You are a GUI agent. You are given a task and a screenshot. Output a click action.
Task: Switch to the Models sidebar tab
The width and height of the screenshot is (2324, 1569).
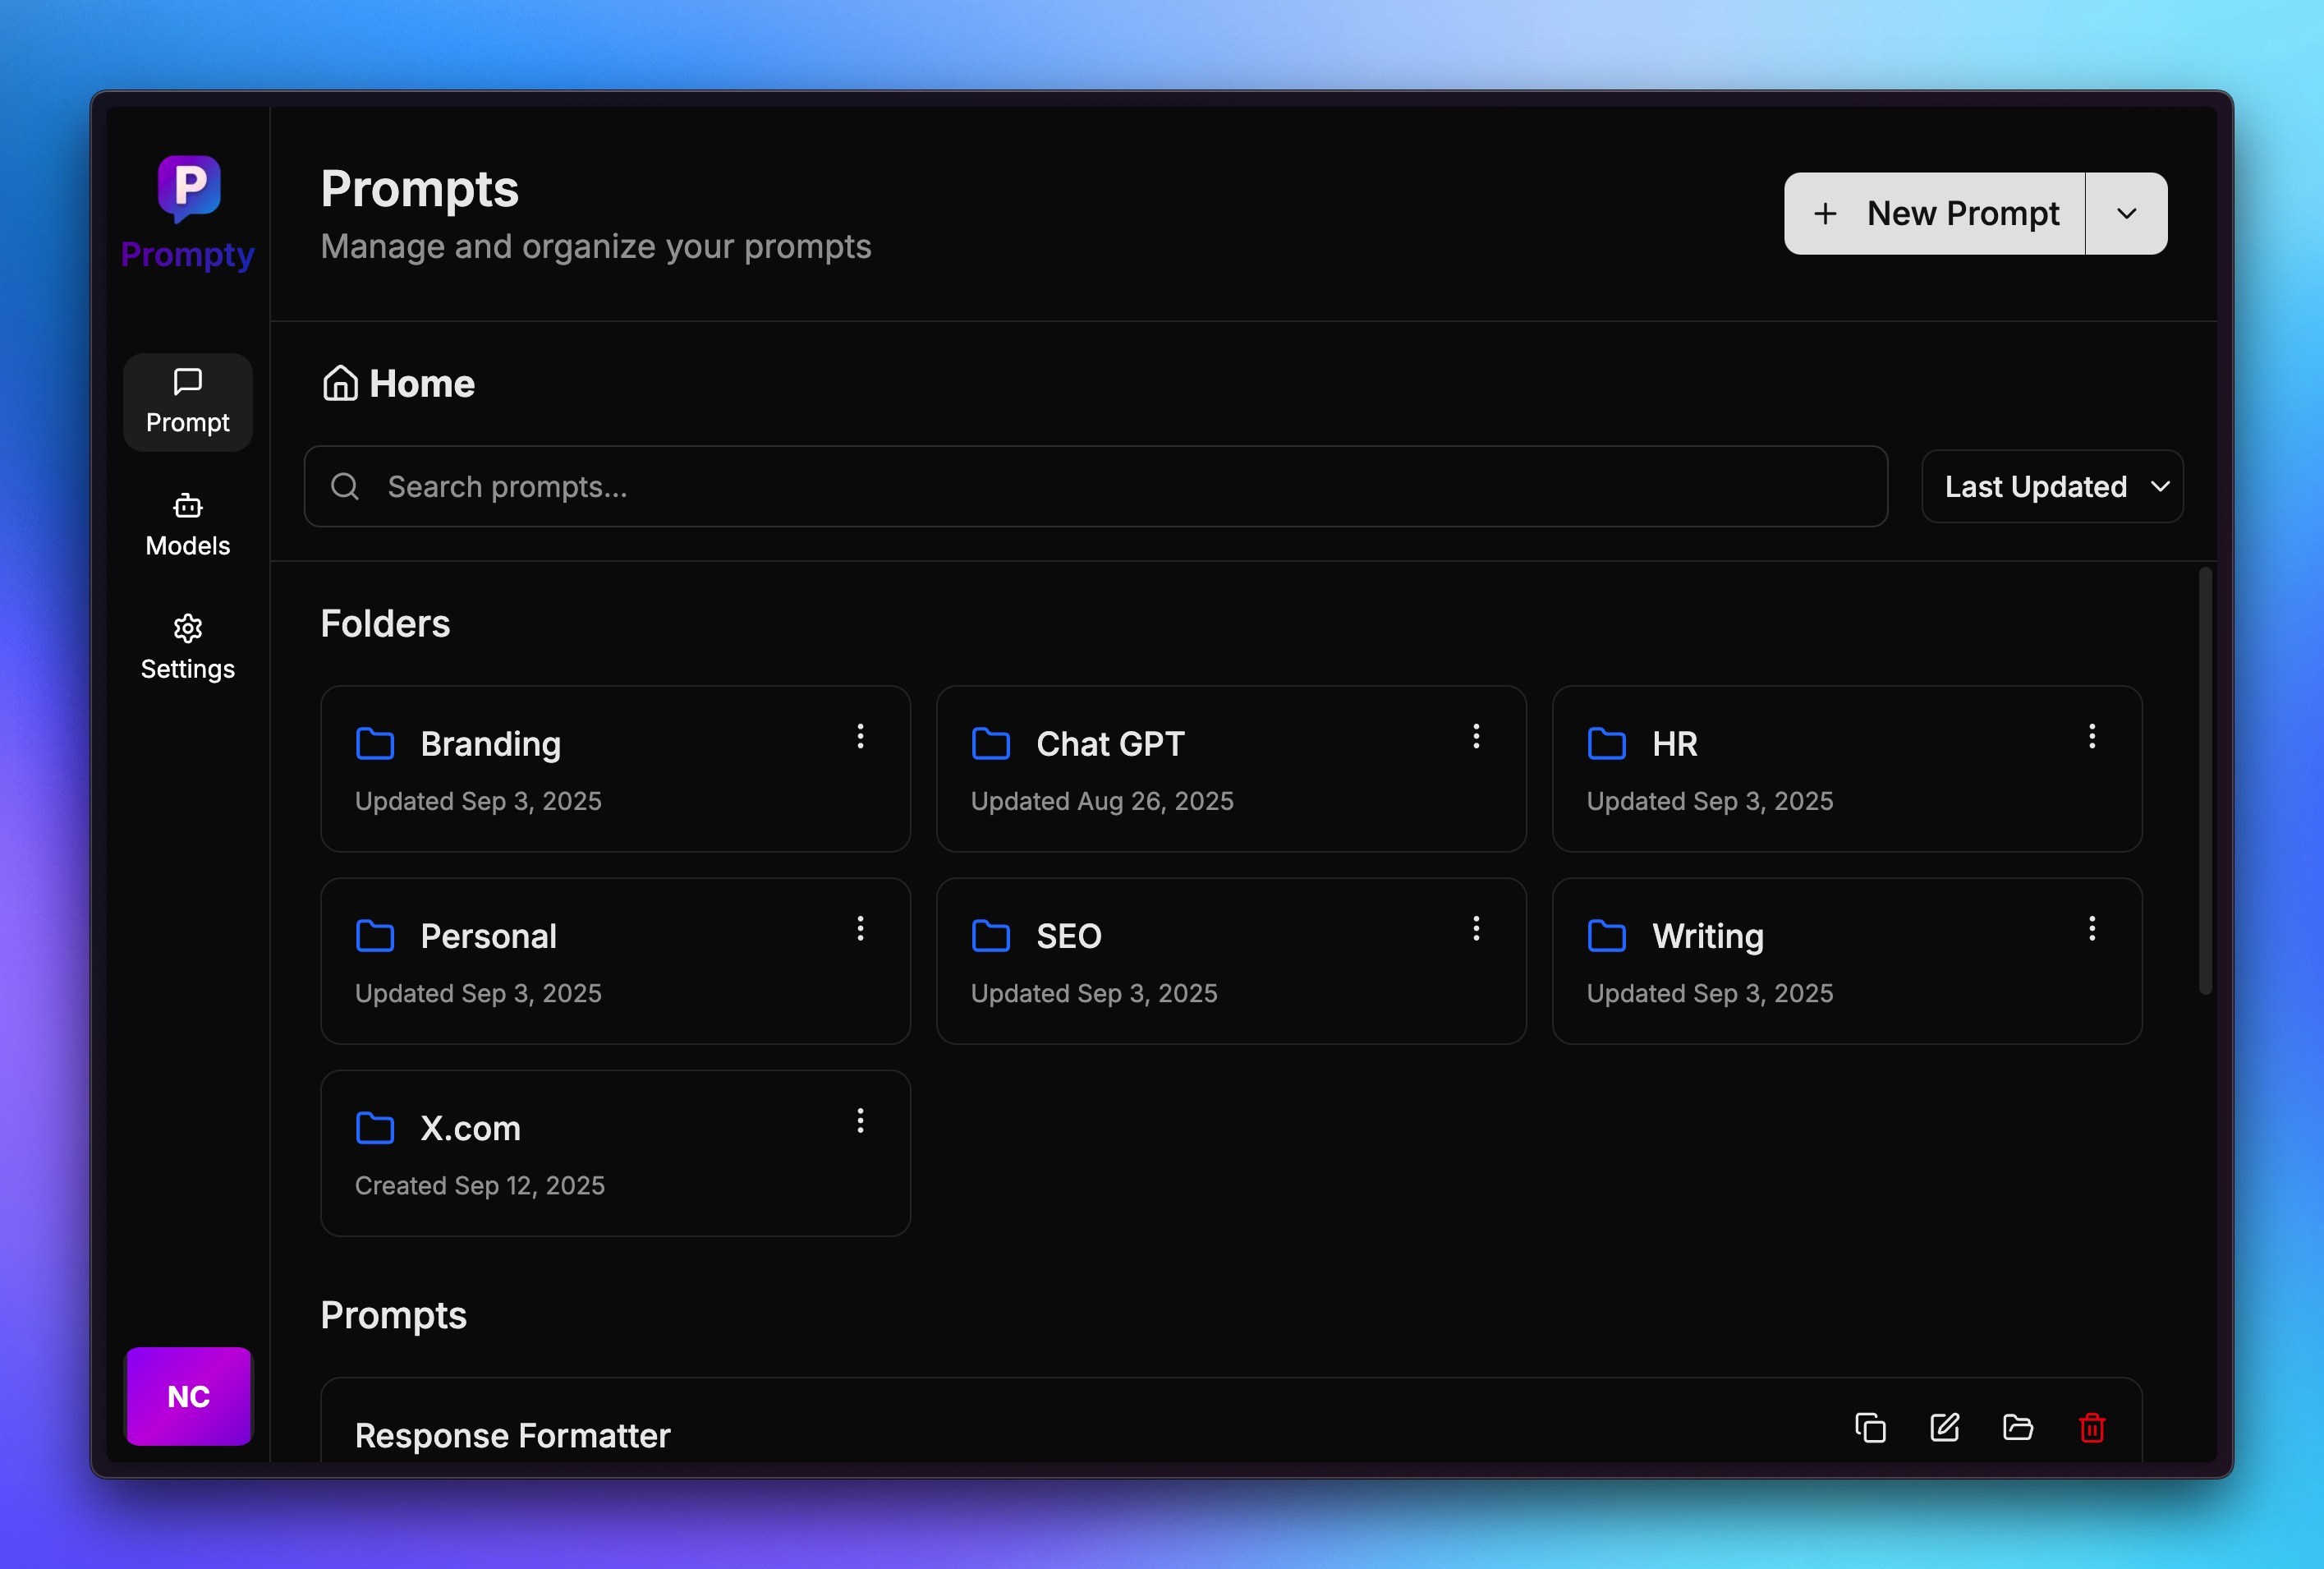point(188,524)
